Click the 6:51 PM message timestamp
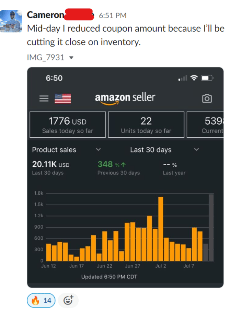Viewport: 242px width, 312px height. [113, 15]
